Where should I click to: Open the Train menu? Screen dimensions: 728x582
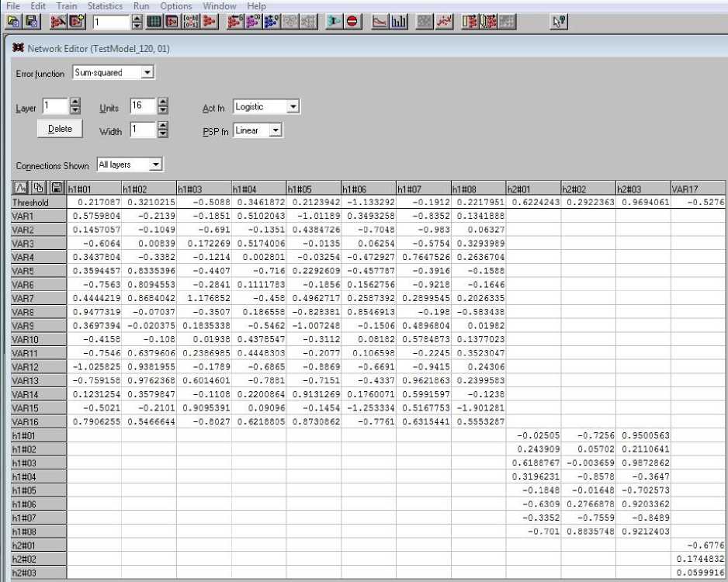[x=67, y=6]
